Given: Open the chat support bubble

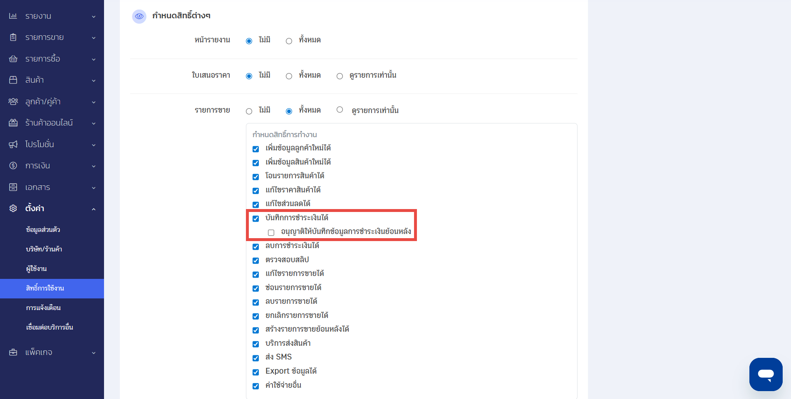Looking at the screenshot, I should (x=766, y=374).
